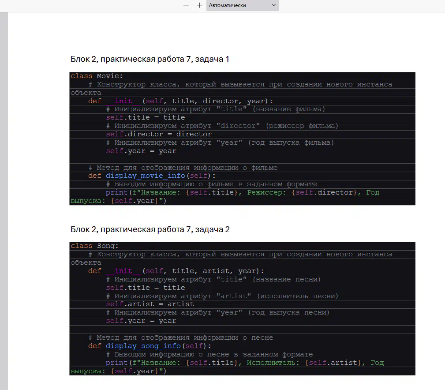Viewport: 445px width, 390px height.
Task: Click 'self.year = year' in Song class
Action: (x=141, y=321)
